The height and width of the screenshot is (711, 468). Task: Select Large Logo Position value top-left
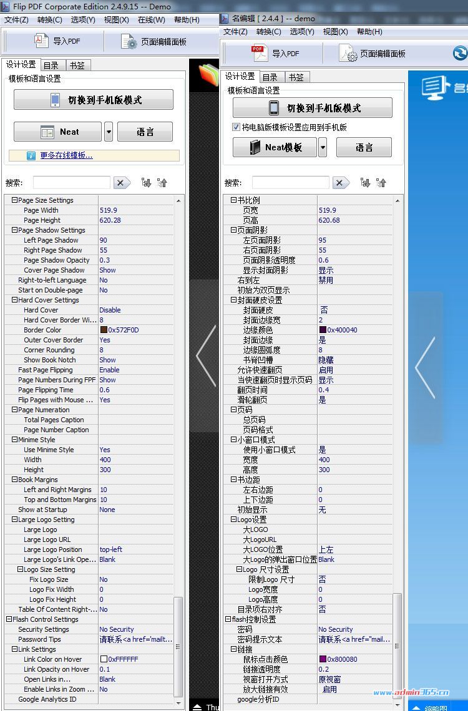click(111, 549)
